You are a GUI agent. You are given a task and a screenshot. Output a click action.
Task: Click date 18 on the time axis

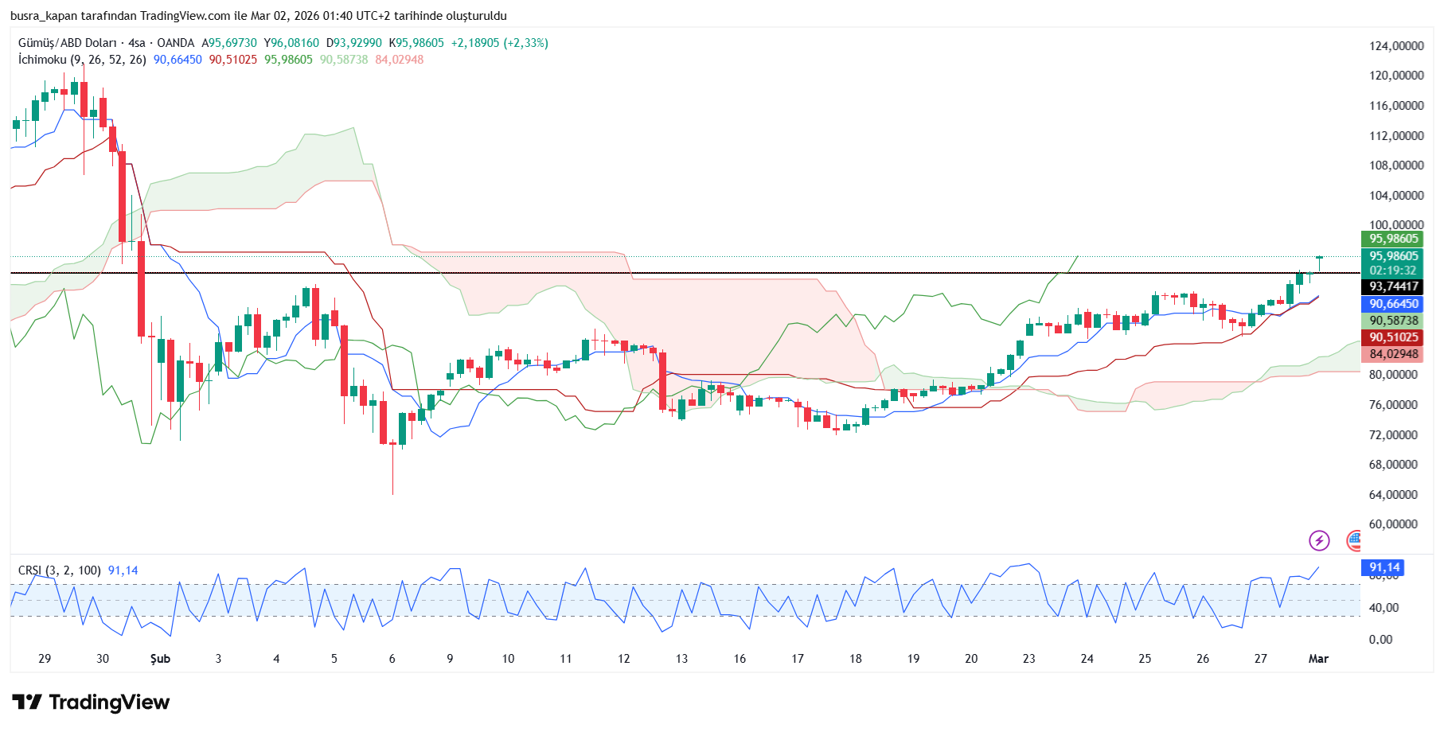855,659
